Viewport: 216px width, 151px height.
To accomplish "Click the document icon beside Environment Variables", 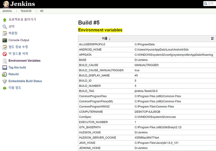I will 4,61.
